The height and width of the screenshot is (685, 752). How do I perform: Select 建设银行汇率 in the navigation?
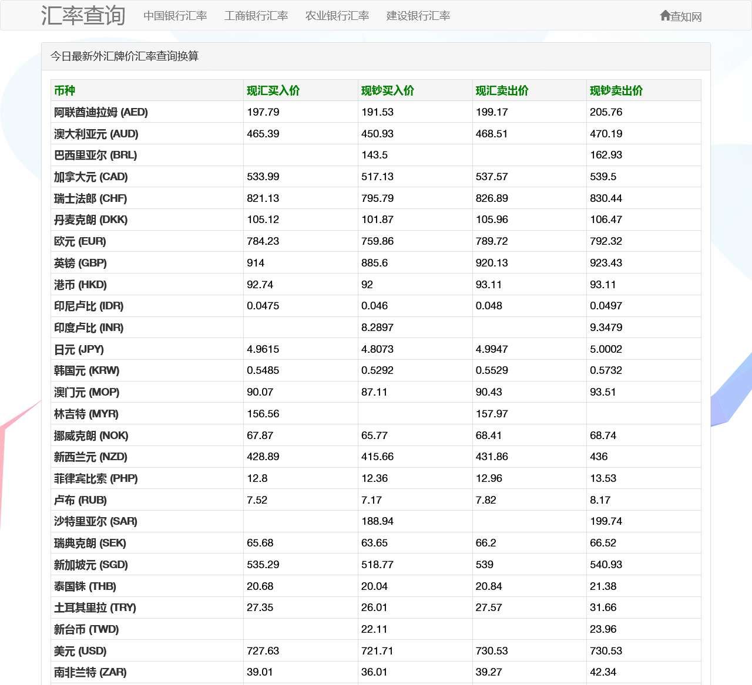417,16
